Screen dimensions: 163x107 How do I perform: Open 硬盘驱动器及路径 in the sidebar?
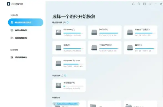pos(26,22)
